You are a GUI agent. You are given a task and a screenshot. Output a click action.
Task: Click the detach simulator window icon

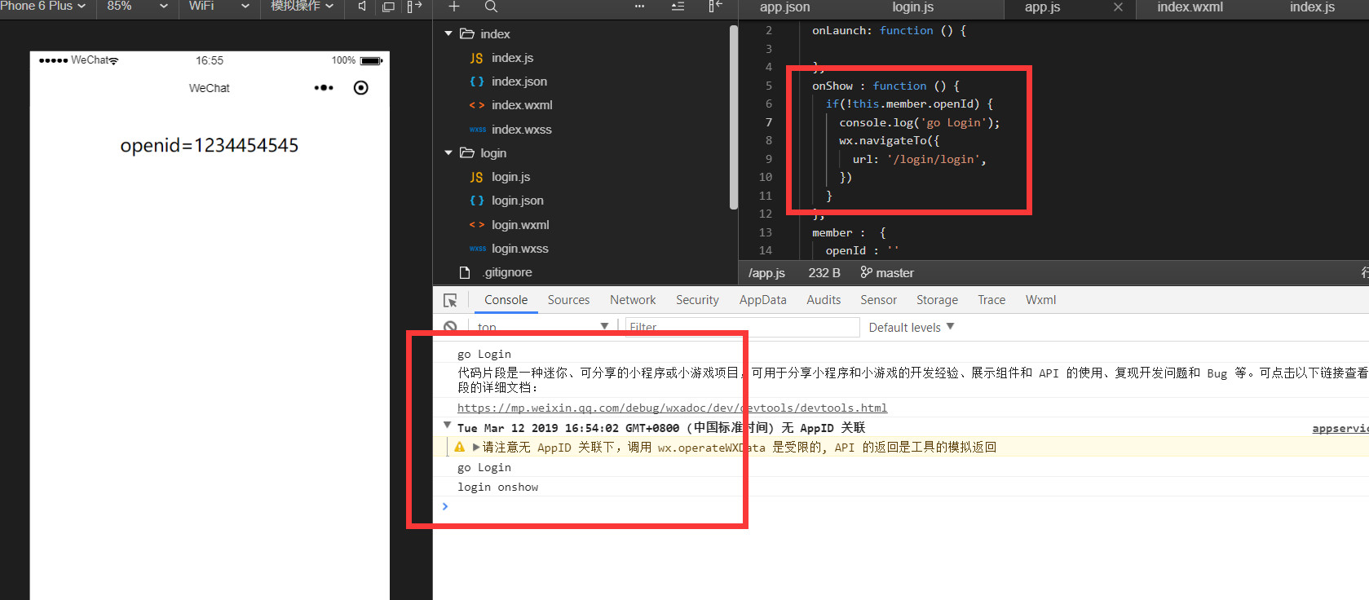coord(389,7)
